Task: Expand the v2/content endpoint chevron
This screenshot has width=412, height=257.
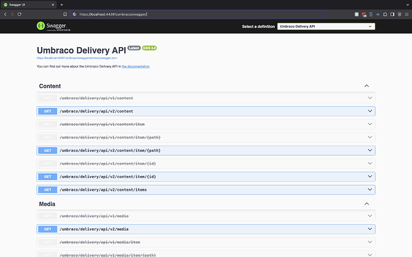Action: point(370,111)
